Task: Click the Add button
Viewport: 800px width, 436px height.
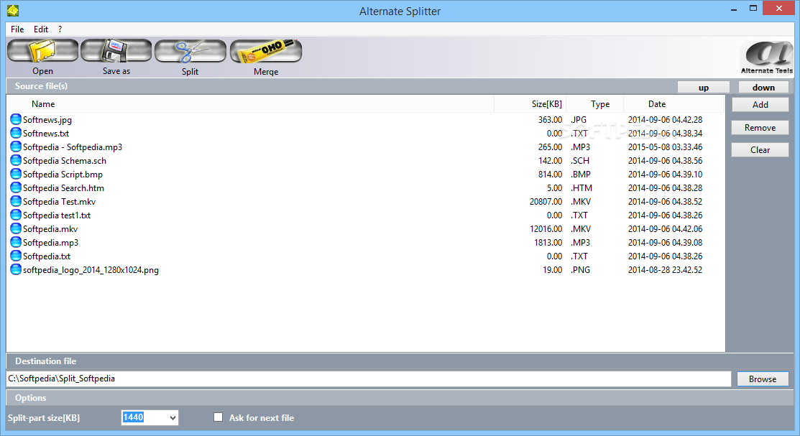Action: point(760,105)
